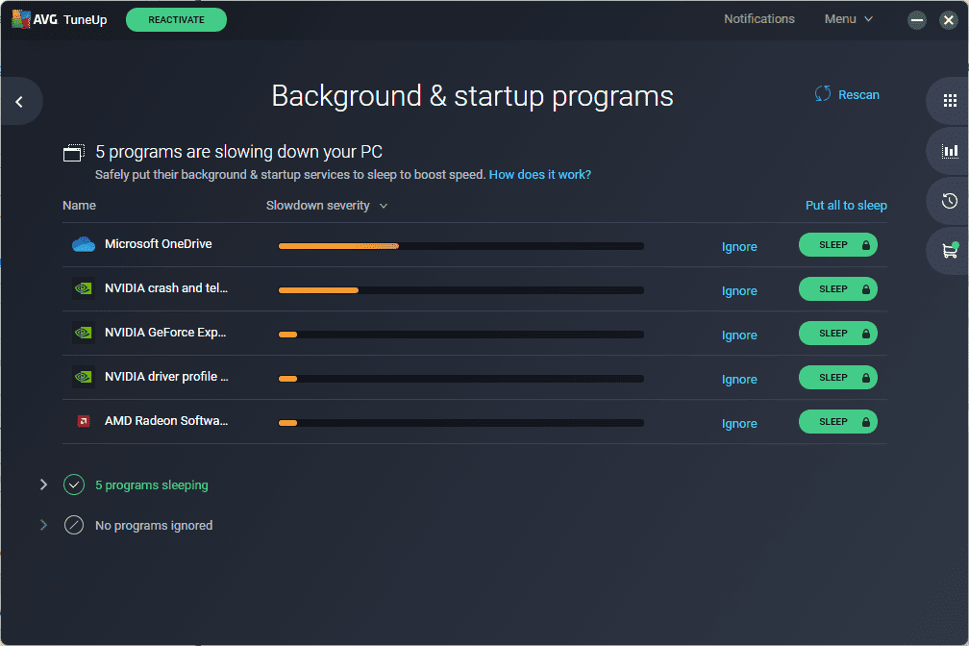This screenshot has height=646, width=969.
Task: Open How does it work link
Action: pos(539,174)
